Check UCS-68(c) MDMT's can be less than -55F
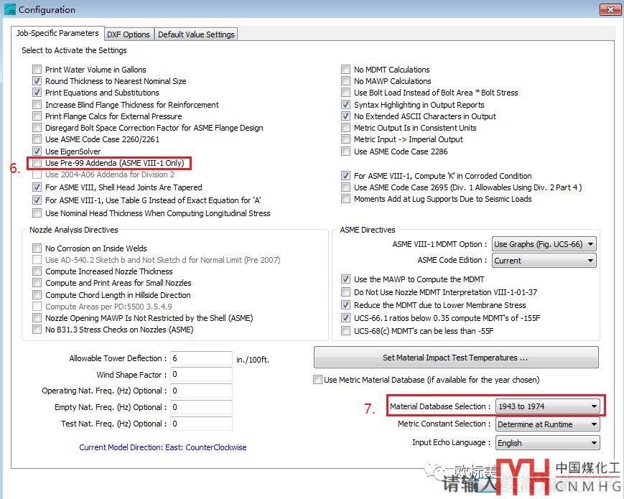This screenshot has width=624, height=499. tap(346, 331)
